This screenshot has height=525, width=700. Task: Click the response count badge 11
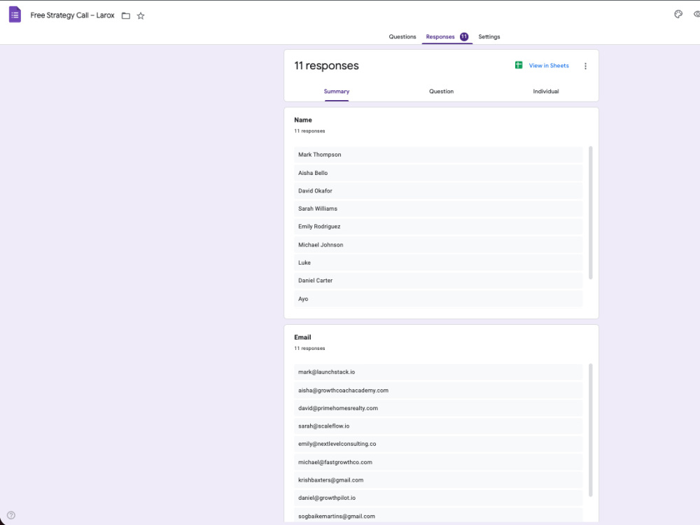click(464, 36)
